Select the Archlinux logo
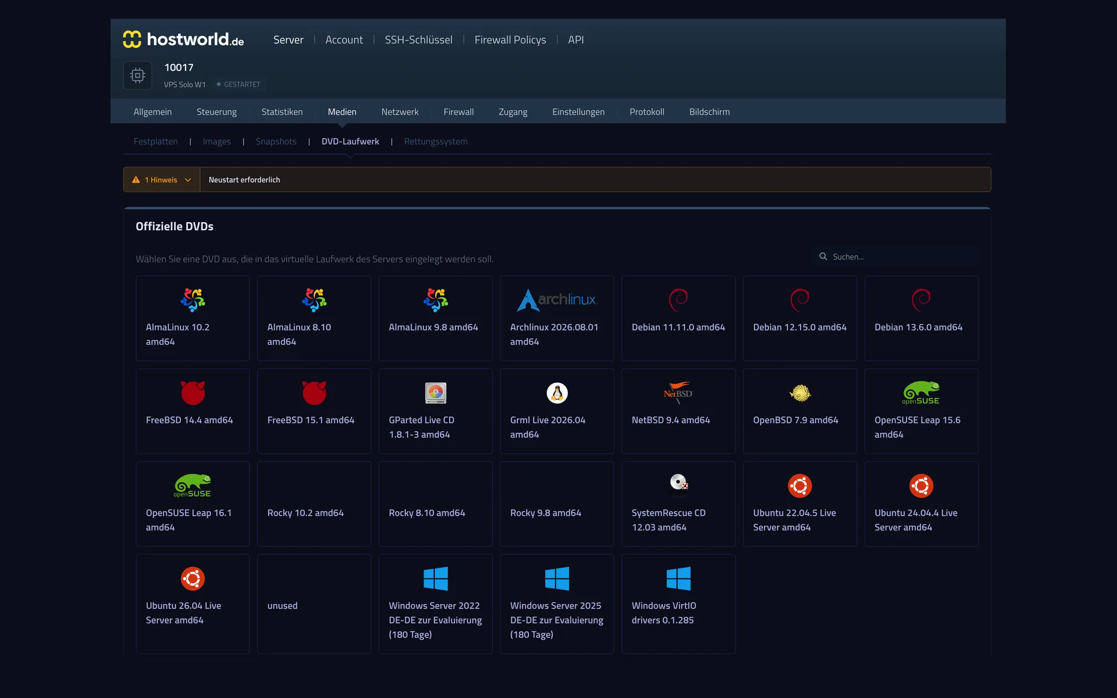 557,300
